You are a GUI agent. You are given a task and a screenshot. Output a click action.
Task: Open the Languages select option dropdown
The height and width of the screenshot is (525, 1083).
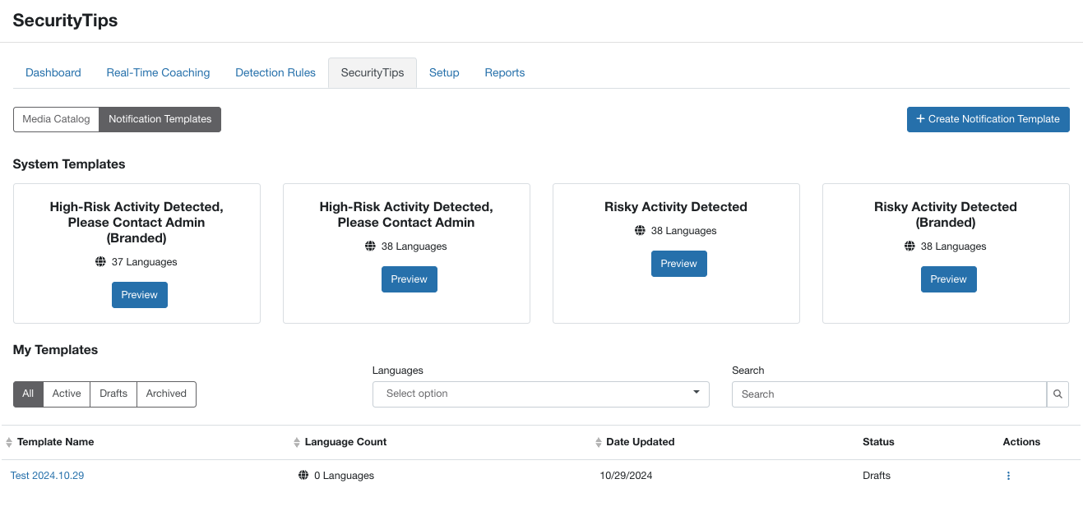tap(526, 394)
